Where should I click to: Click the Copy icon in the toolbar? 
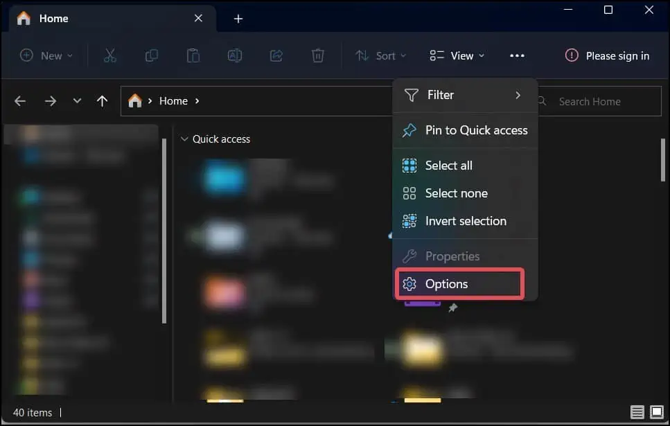point(152,55)
